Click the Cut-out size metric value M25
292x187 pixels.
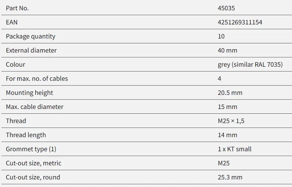click(224, 163)
